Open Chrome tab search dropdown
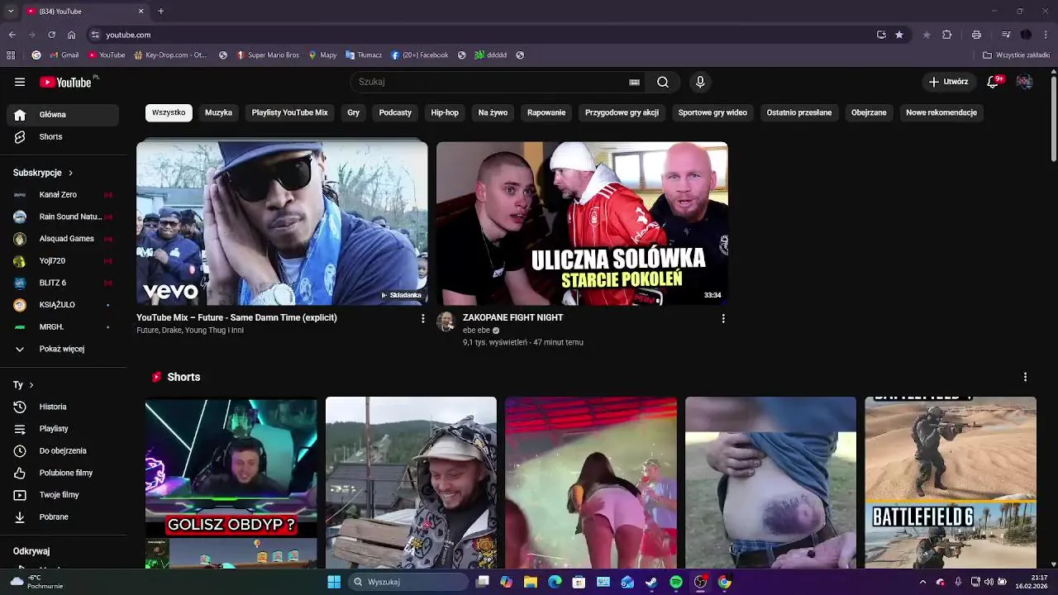Screen dimensions: 1058x595 pos(11,11)
